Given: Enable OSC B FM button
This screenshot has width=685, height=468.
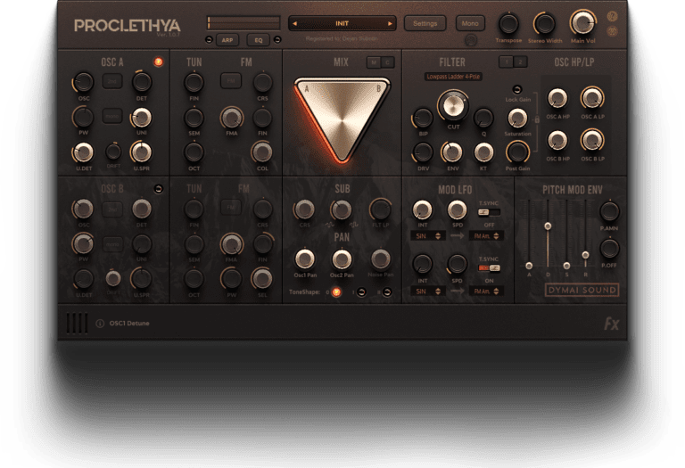Looking at the screenshot, I should (231, 207).
